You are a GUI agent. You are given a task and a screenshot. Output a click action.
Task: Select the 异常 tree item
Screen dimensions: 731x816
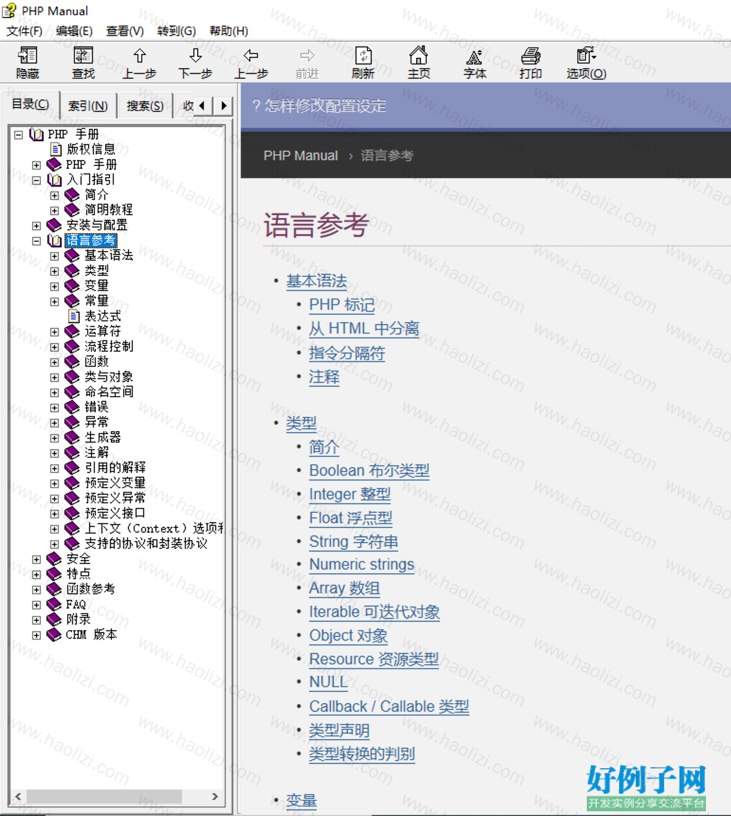97,422
